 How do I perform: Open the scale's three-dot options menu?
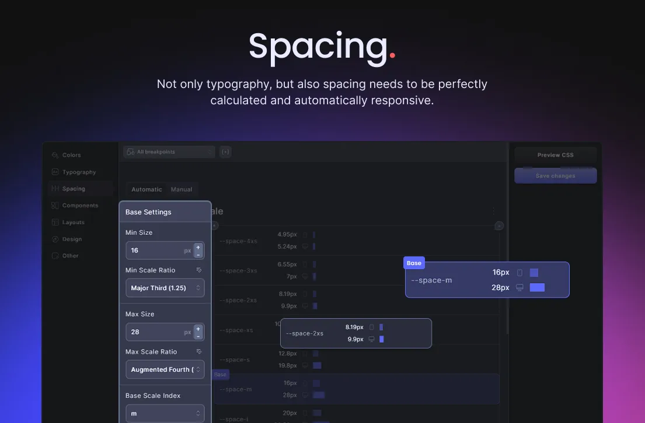coord(493,211)
